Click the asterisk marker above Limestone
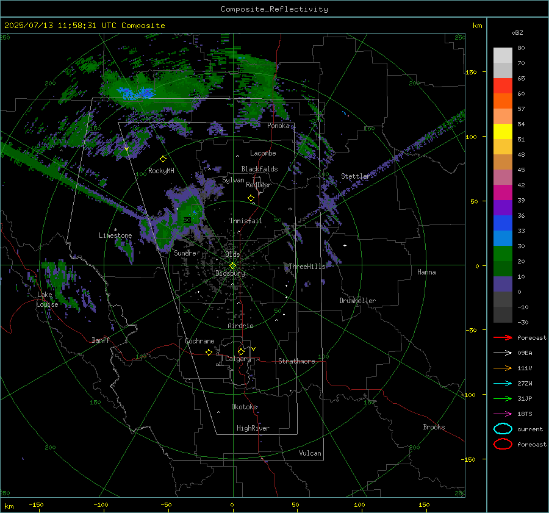The height and width of the screenshot is (513, 549). pos(115,230)
